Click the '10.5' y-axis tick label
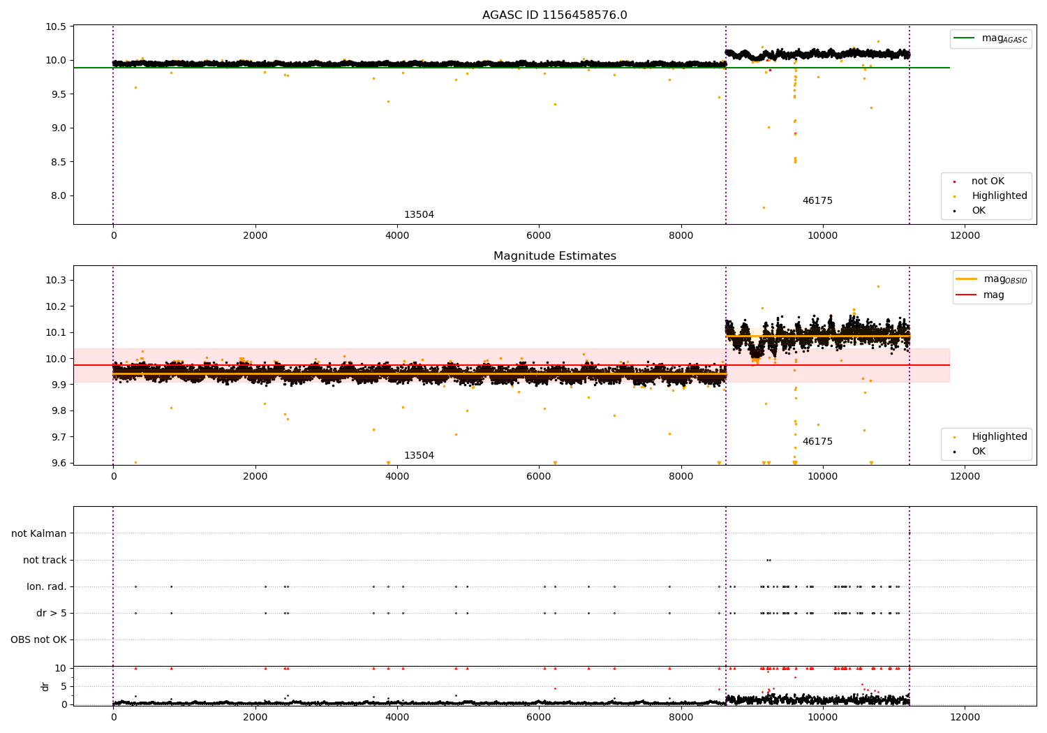1047x733 pixels. (x=56, y=27)
